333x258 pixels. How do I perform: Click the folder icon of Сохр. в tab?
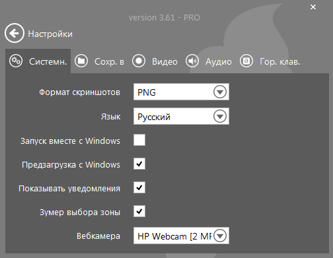coord(81,61)
